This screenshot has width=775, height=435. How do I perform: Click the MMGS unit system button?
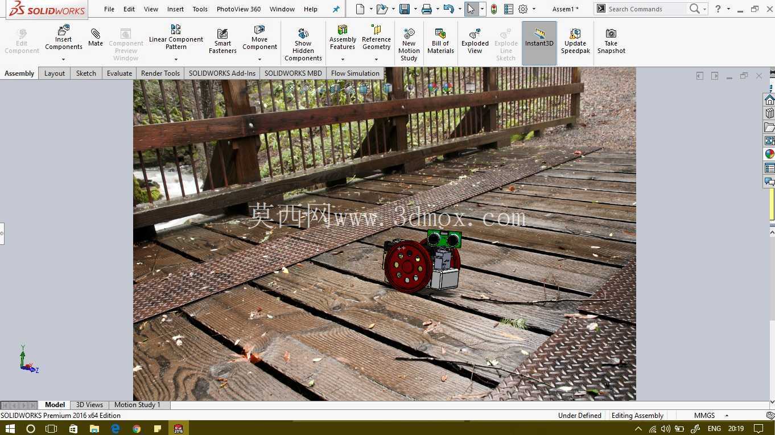click(x=704, y=416)
